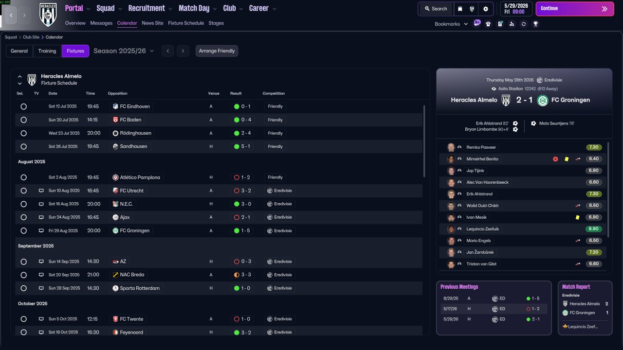Expand the Portal menu chevron
623x350 pixels.
point(88,9)
